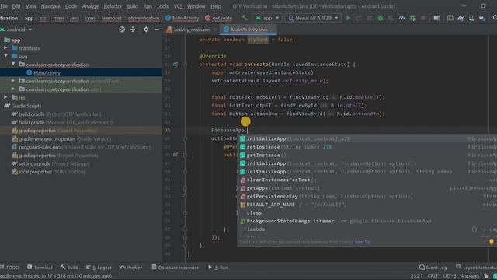Choose initializeApp(Context context) completion suggestion
The image size is (497, 280).
pyautogui.click(x=367, y=138)
